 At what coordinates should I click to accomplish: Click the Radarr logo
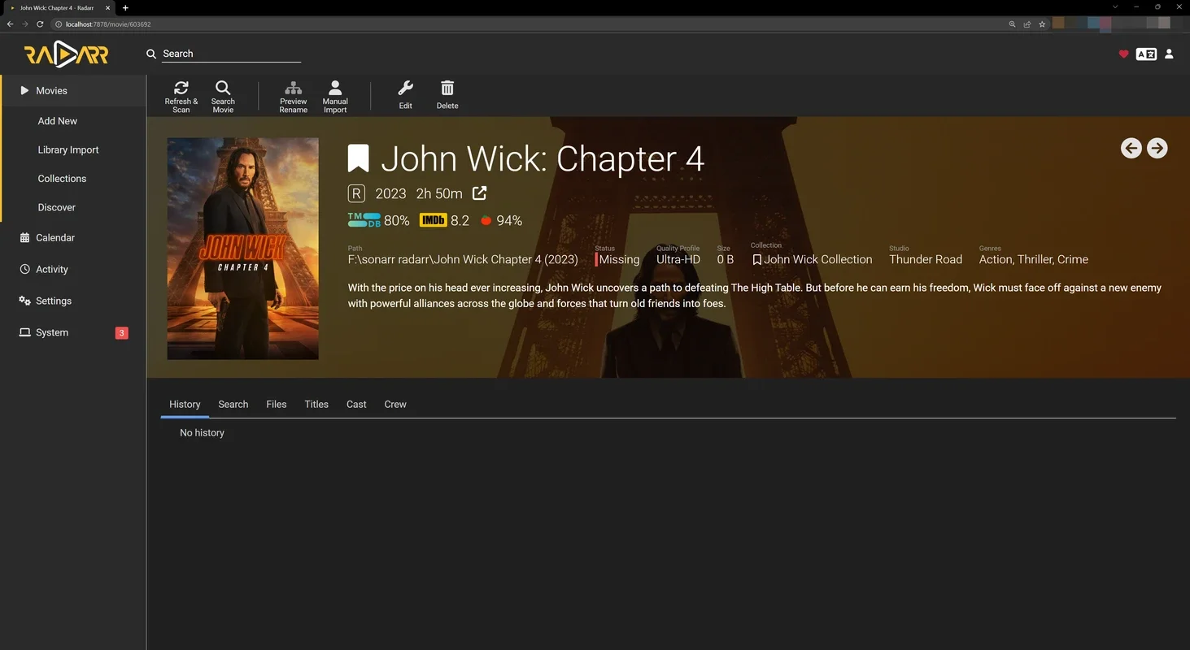pos(66,54)
